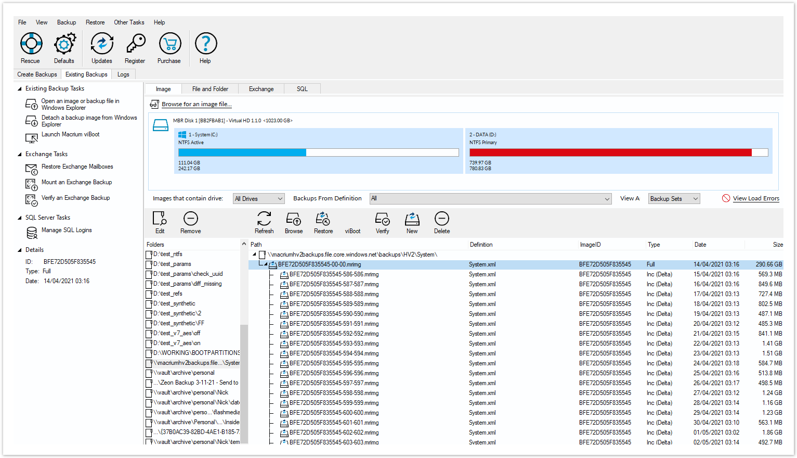This screenshot has width=797, height=458.
Task: Collapse the BFE72D505F835545-00-00.mrimg backup set
Action: (266, 264)
